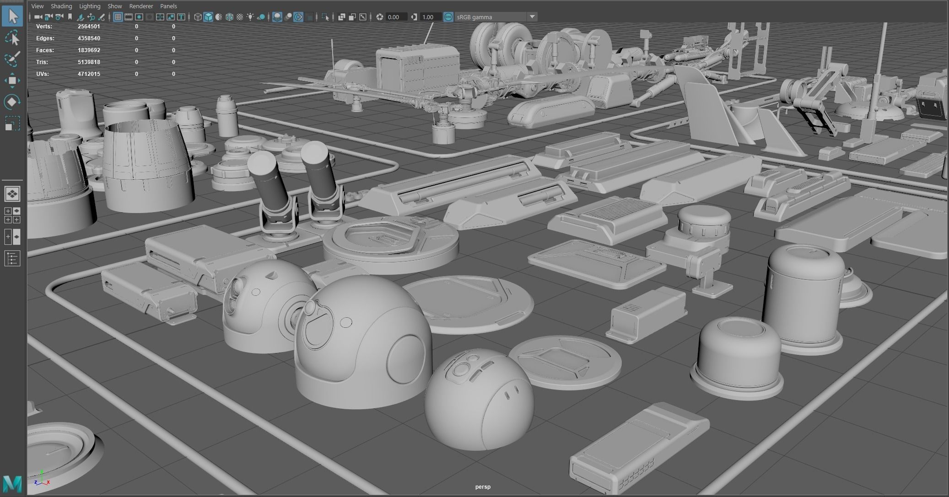Switch to single perspective view layout
The height and width of the screenshot is (497, 949).
(12, 194)
